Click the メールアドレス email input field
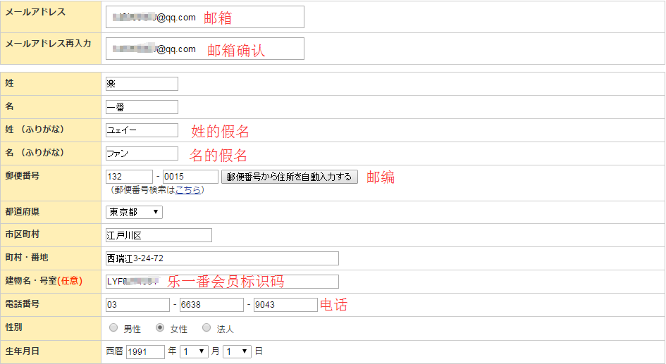Image resolution: width=666 pixels, height=364 pixels. [x=204, y=17]
